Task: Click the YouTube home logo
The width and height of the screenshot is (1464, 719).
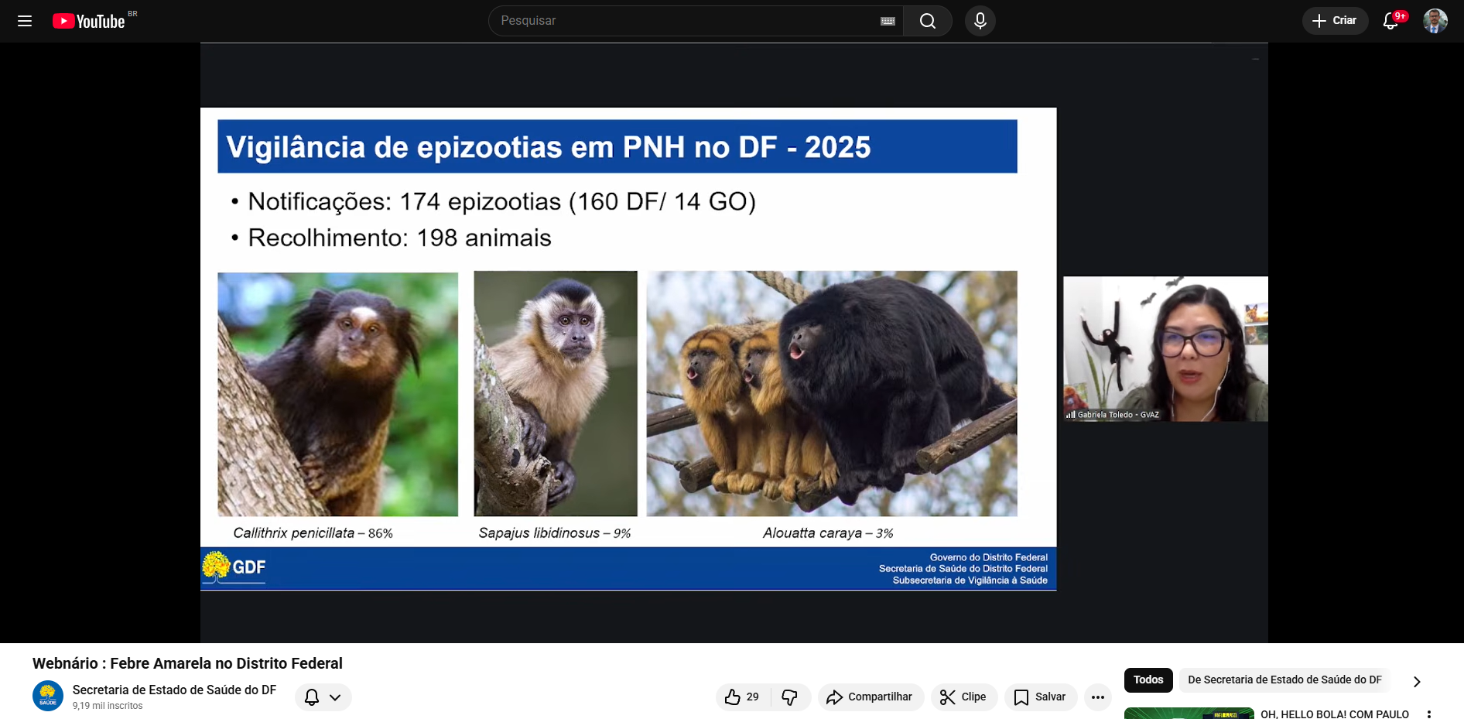Action: click(x=89, y=21)
